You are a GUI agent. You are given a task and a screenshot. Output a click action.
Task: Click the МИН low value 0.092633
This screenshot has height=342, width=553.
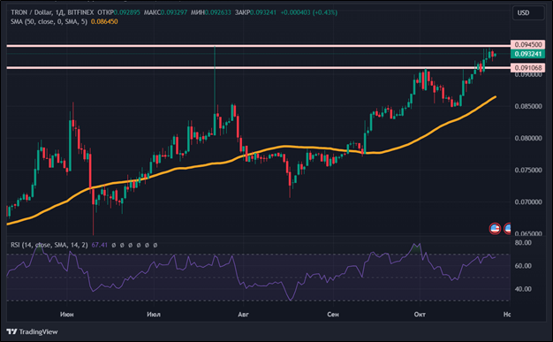tap(218, 12)
